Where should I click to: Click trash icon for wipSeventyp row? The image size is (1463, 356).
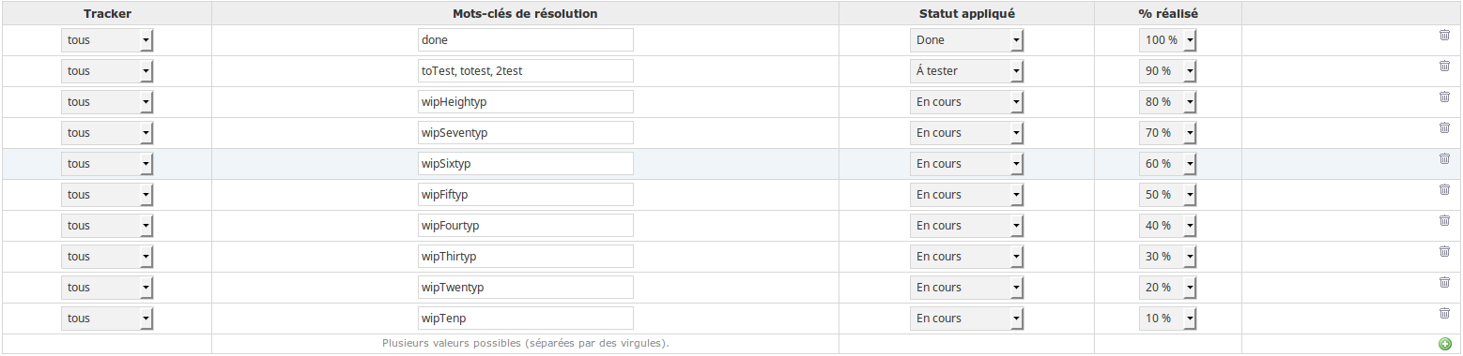click(1444, 127)
